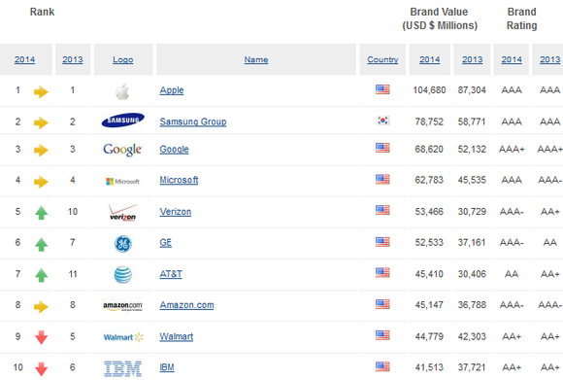Sort table by Country column header
563x380 pixels.
point(382,59)
